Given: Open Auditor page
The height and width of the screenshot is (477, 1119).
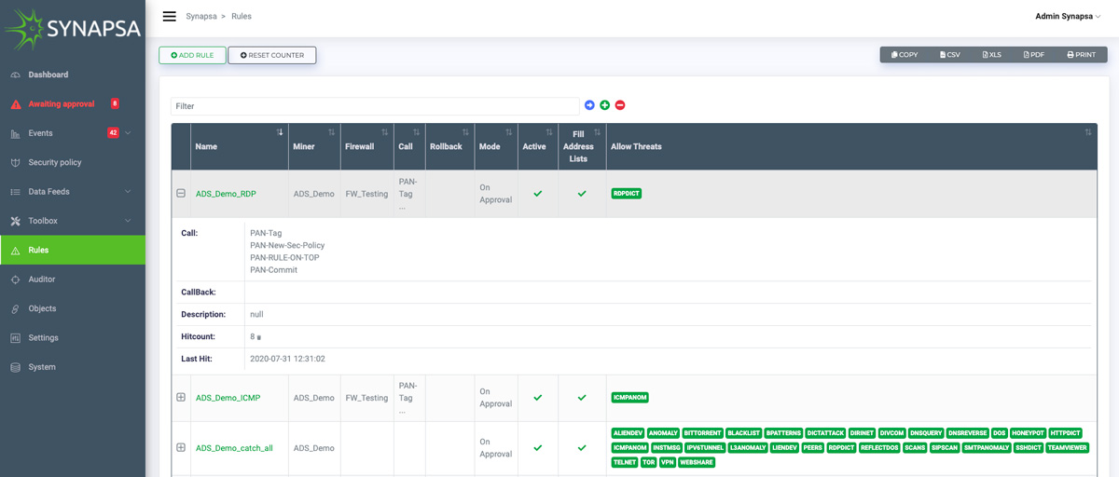Looking at the screenshot, I should [x=42, y=279].
